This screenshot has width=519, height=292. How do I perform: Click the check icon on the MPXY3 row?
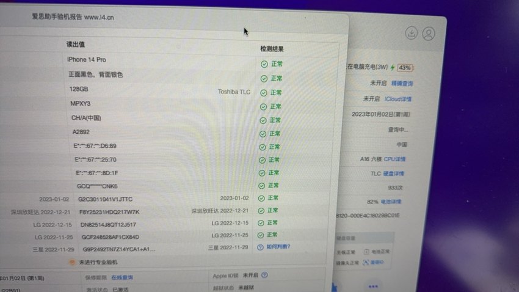tap(263, 107)
